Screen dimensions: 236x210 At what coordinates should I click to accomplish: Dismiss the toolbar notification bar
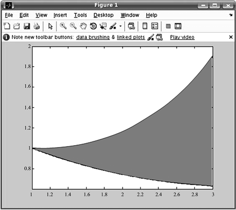point(231,37)
